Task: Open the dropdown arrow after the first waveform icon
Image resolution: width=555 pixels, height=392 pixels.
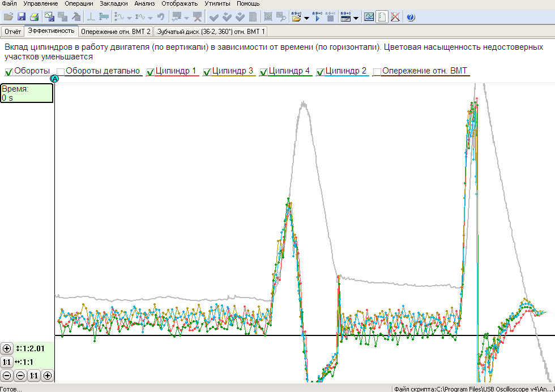Action: pos(129,18)
